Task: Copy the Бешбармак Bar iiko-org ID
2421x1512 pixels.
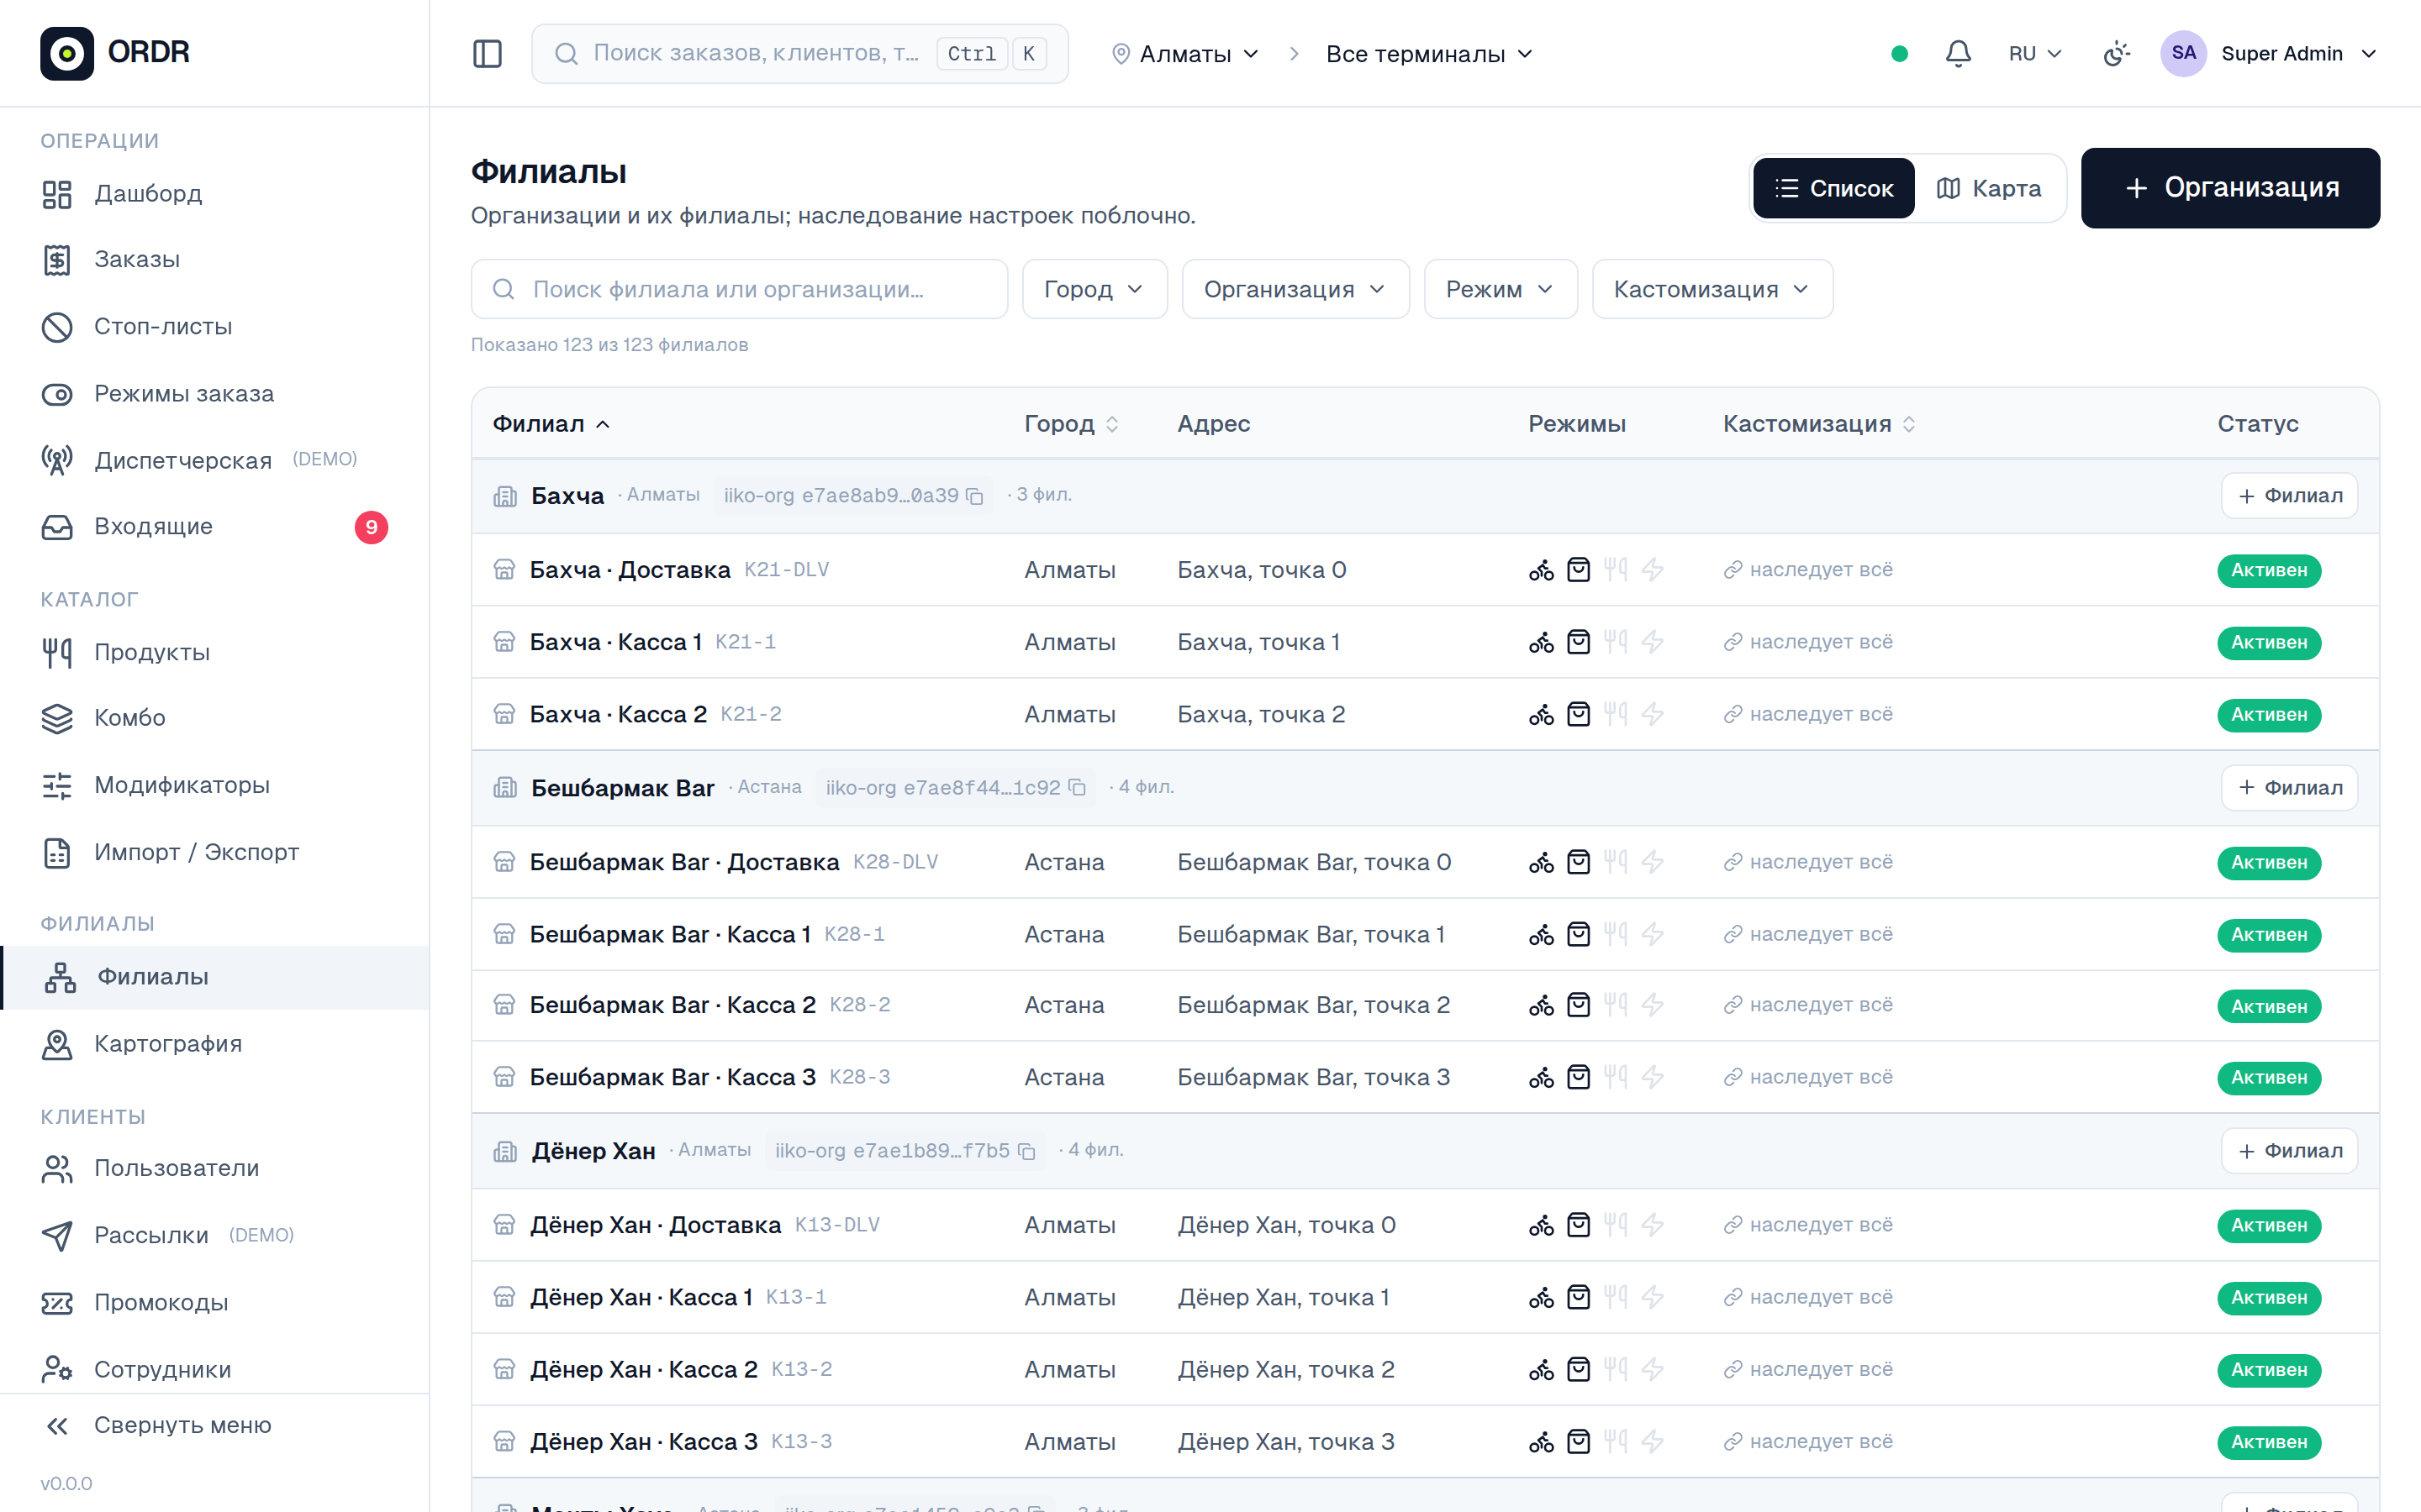Action: [1077, 788]
